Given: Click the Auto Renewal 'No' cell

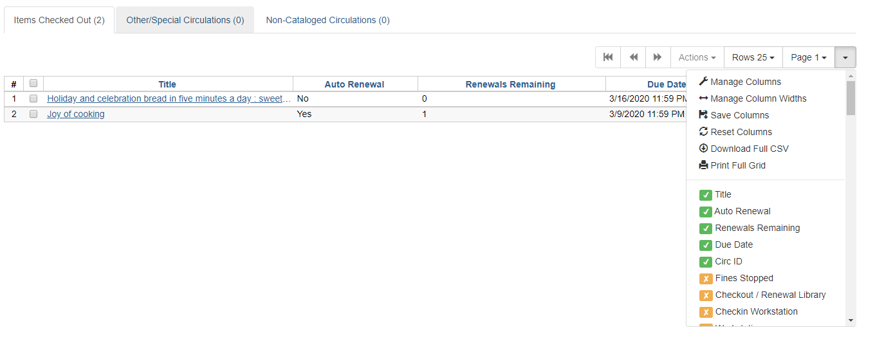Looking at the screenshot, I should click(x=355, y=98).
